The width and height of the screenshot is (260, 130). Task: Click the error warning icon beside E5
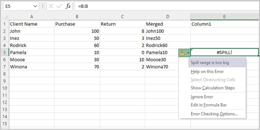tap(182, 53)
